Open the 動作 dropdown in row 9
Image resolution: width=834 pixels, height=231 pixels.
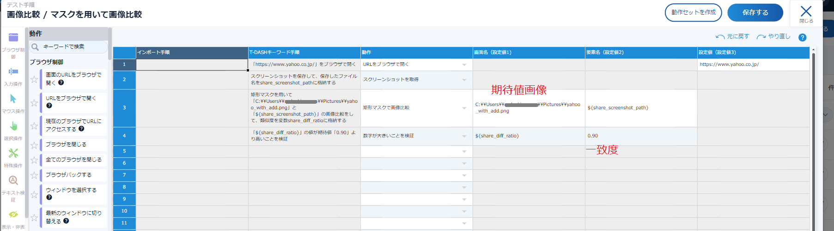(x=464, y=199)
